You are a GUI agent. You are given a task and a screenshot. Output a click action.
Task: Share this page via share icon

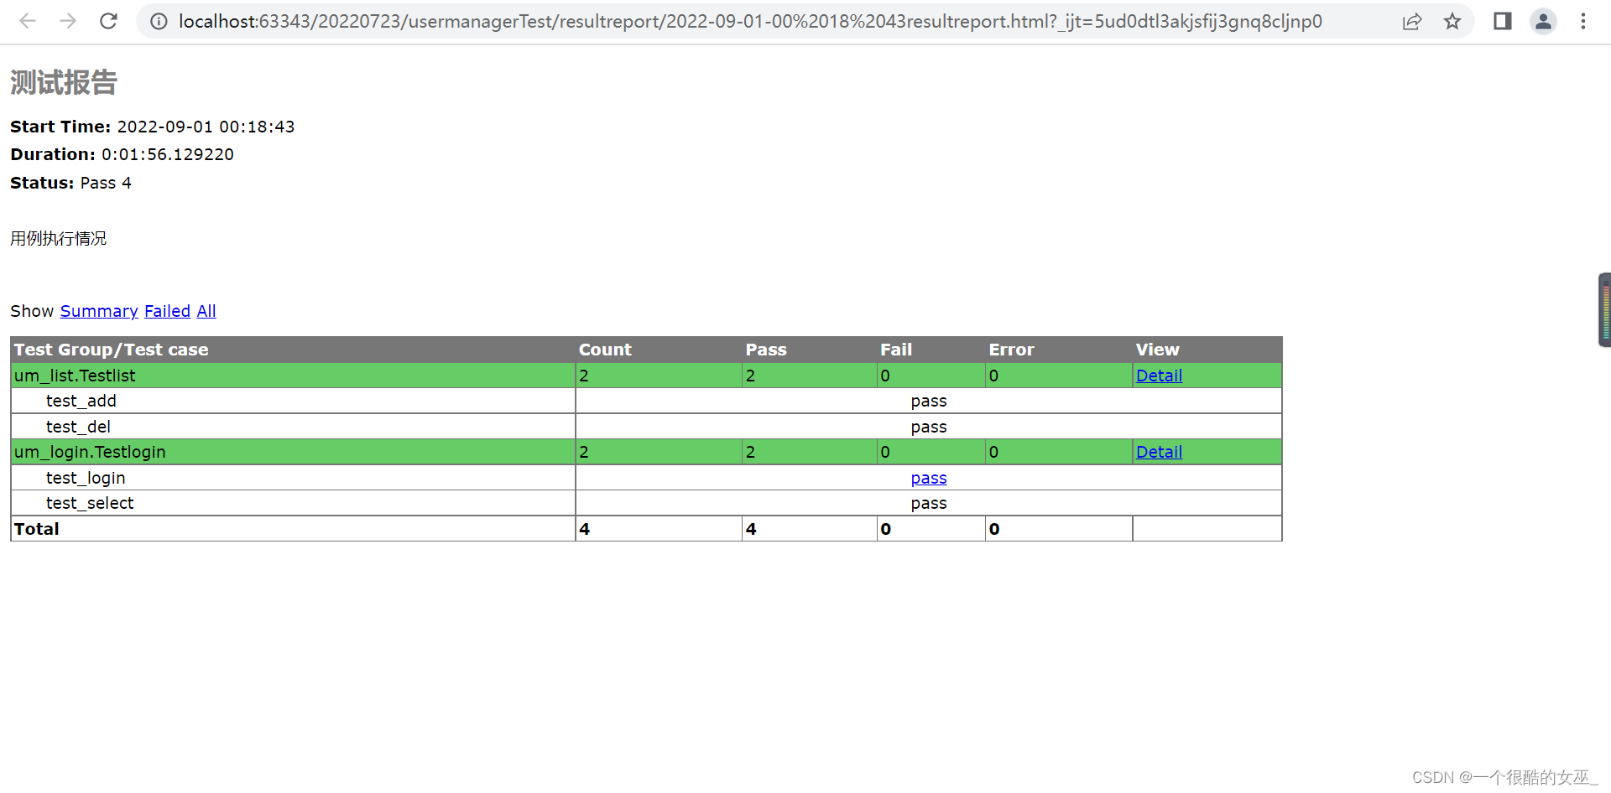click(1412, 21)
